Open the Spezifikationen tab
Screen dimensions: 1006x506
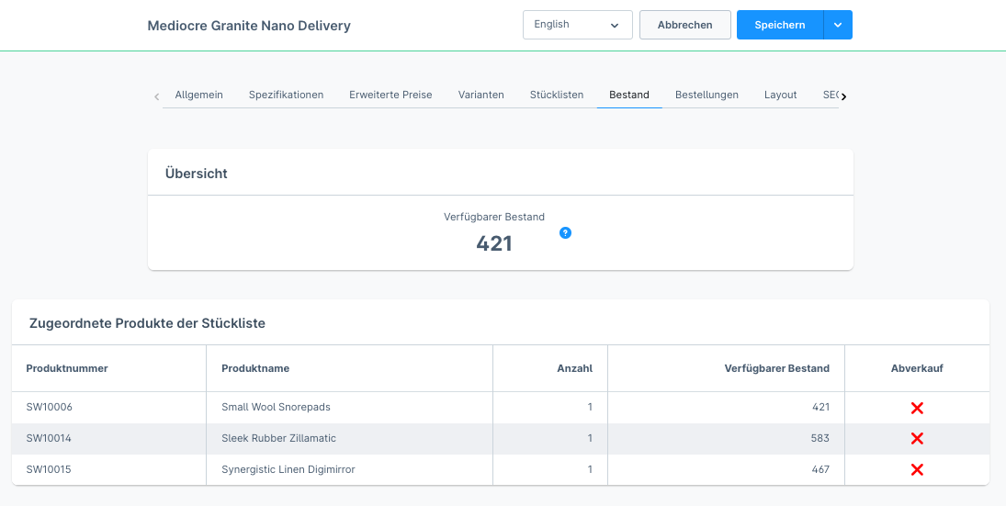pos(286,95)
